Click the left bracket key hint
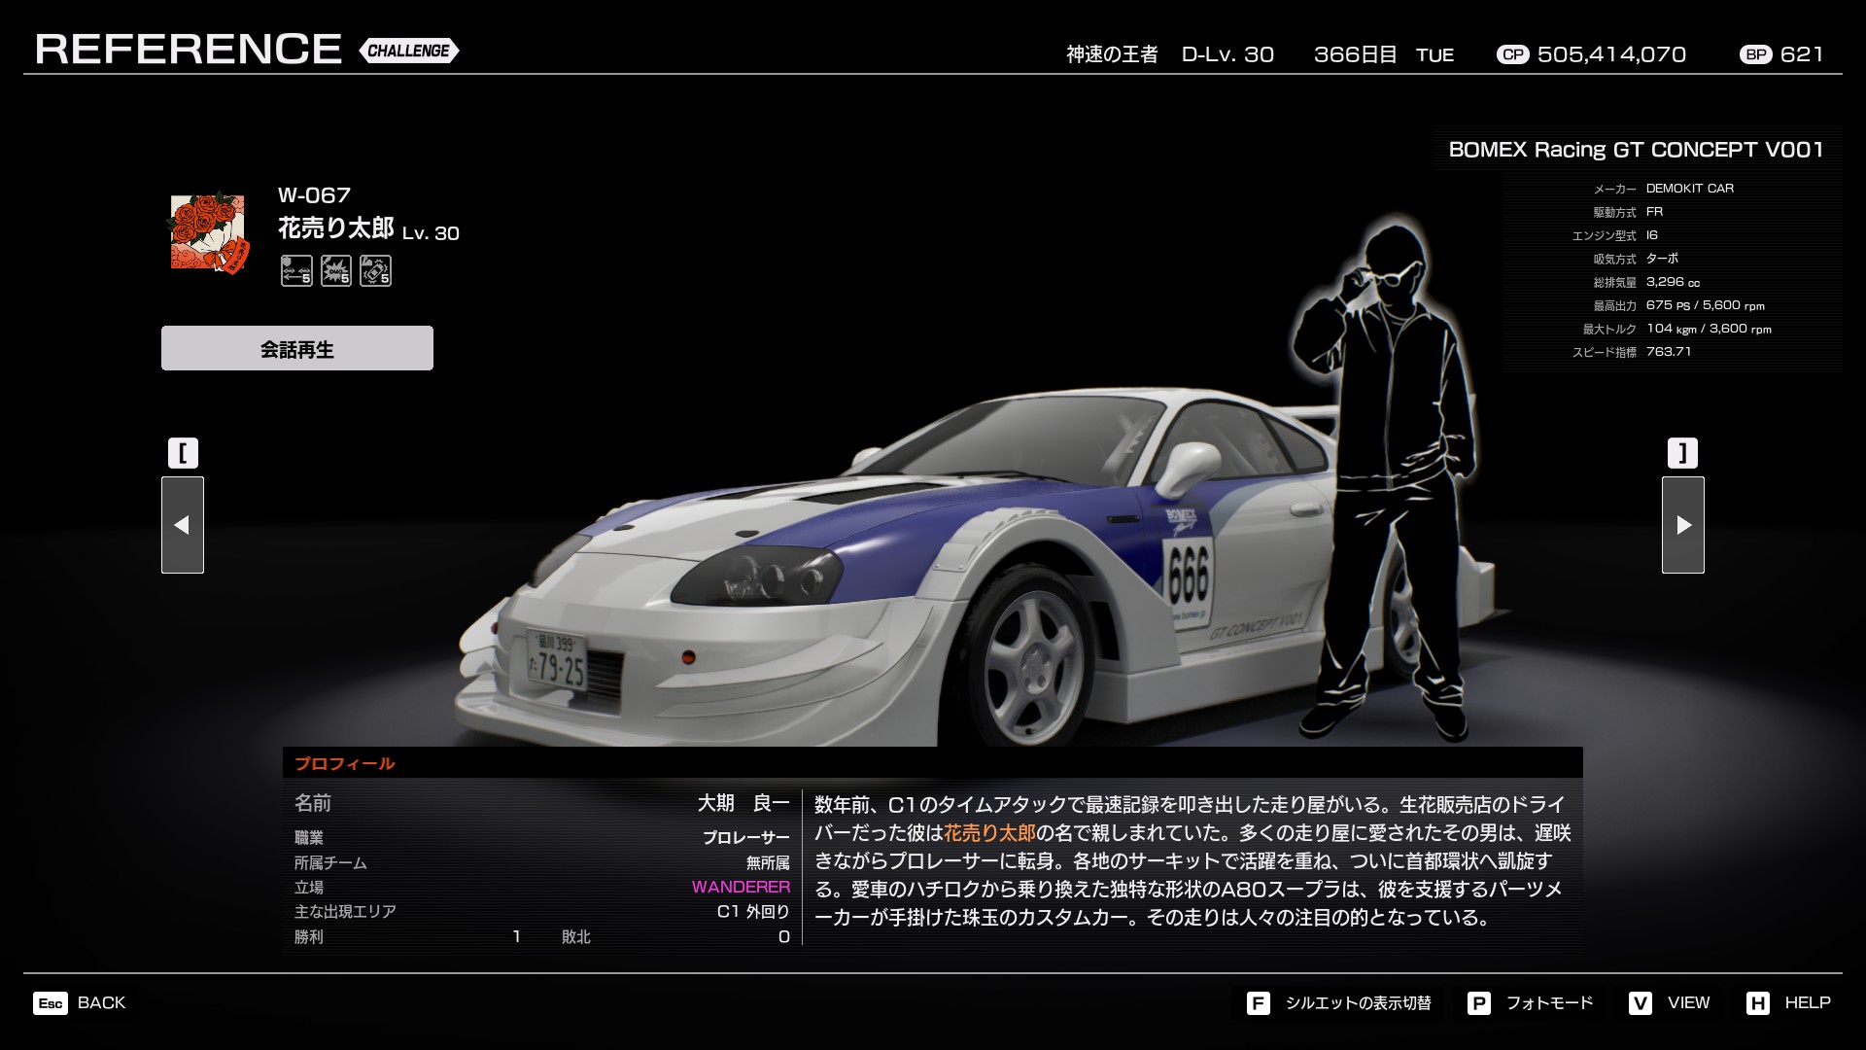 pos(183,453)
